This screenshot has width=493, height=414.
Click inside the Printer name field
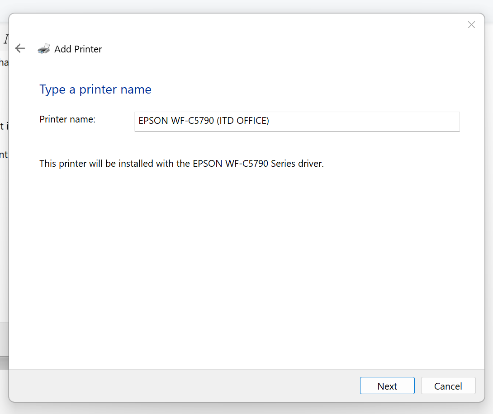tap(297, 122)
